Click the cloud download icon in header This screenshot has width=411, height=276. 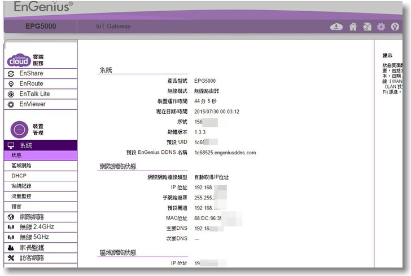tap(336, 26)
